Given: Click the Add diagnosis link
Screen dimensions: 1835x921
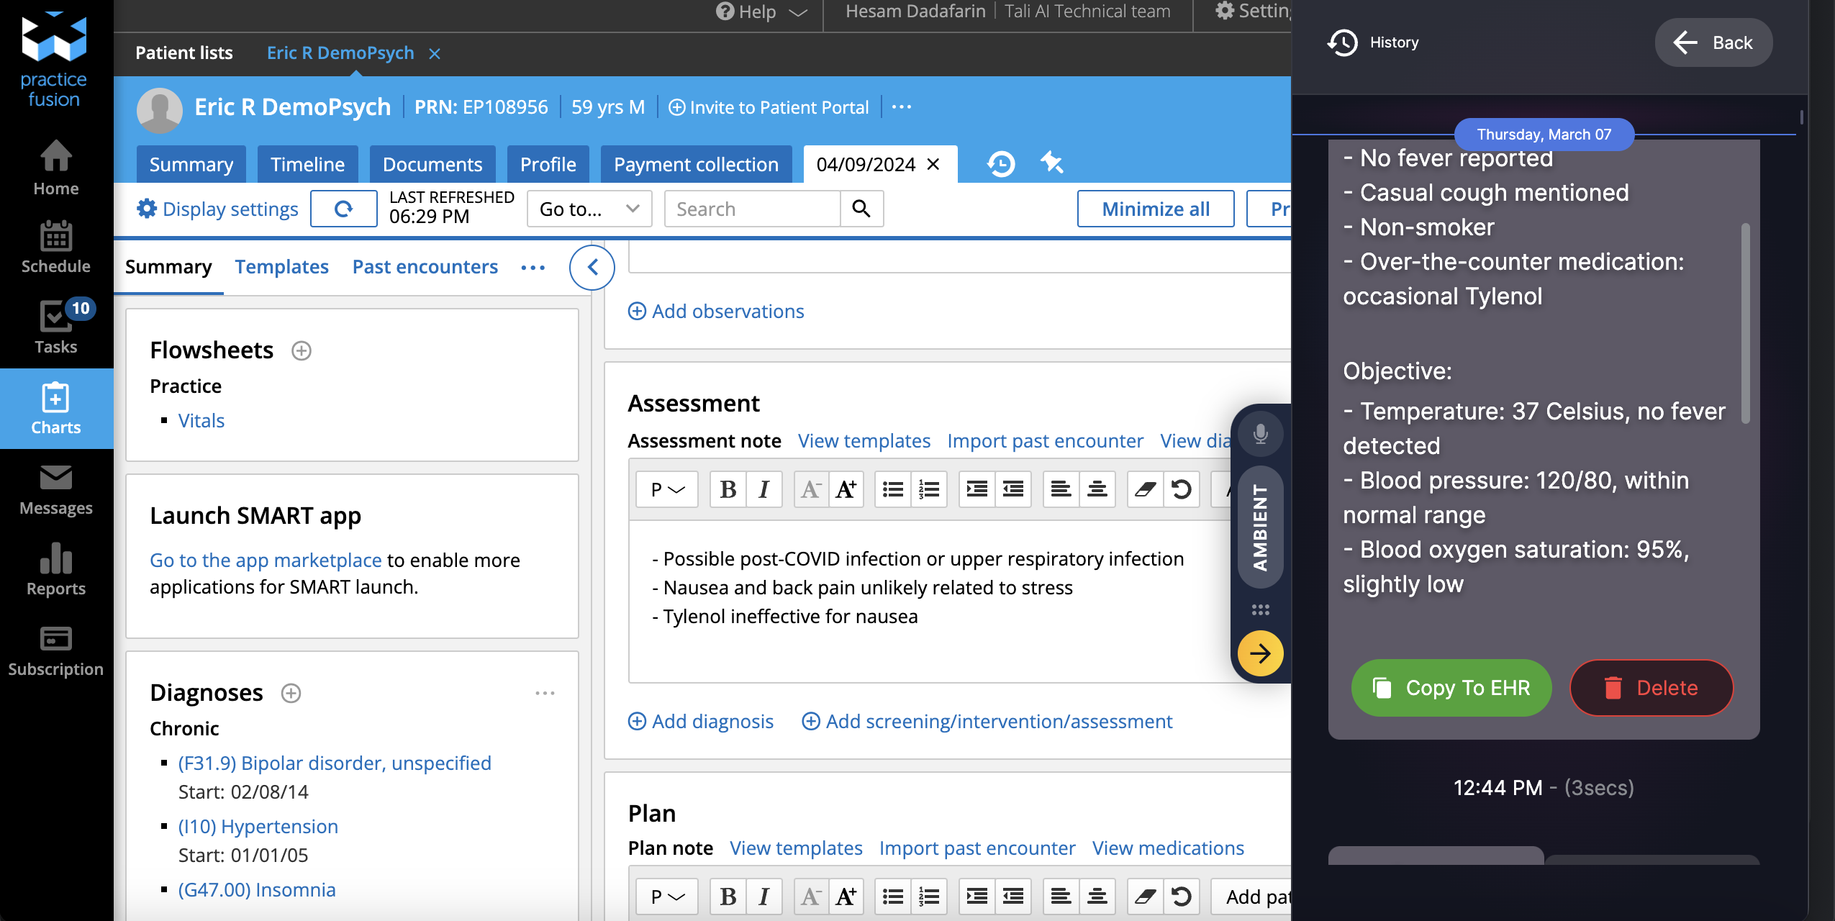Looking at the screenshot, I should [x=701, y=721].
